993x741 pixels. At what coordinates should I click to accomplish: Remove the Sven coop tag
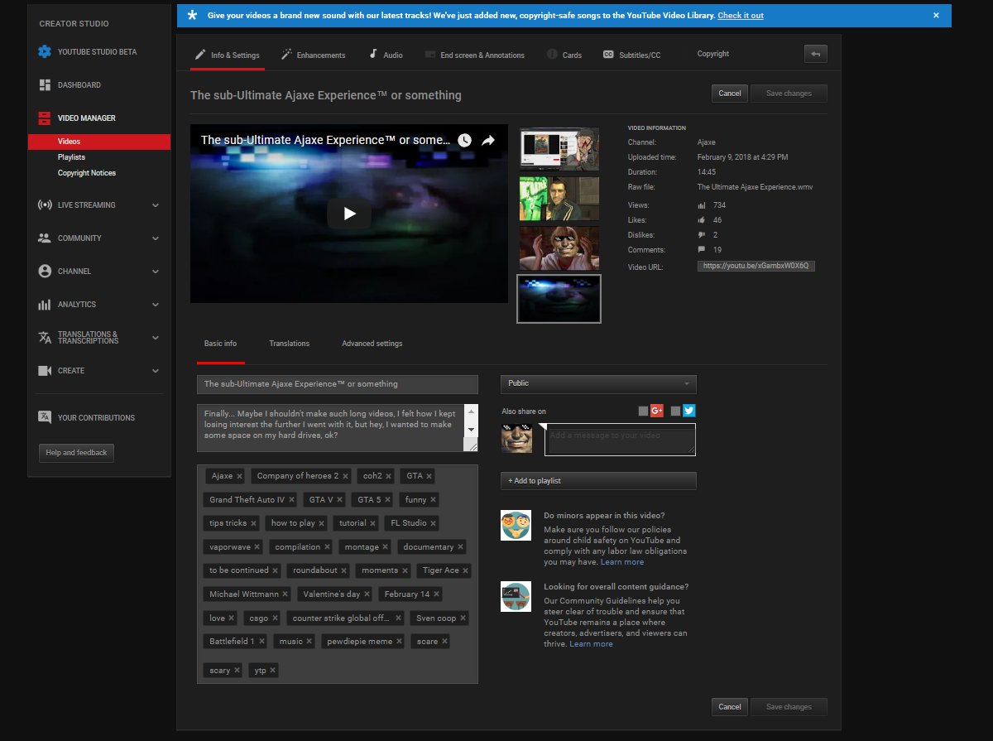(x=463, y=618)
